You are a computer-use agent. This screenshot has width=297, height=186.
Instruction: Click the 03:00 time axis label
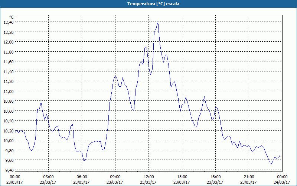pyautogui.click(x=49, y=177)
